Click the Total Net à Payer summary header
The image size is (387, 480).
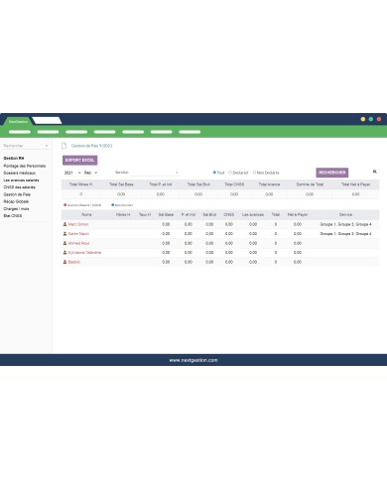(x=356, y=184)
